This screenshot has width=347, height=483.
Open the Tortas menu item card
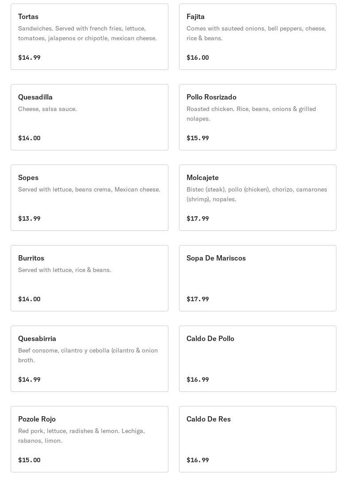89,37
